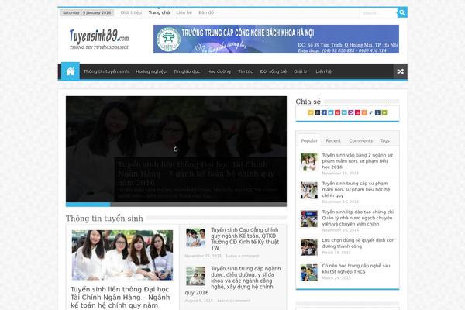Click the green play social icon

pos(384,112)
